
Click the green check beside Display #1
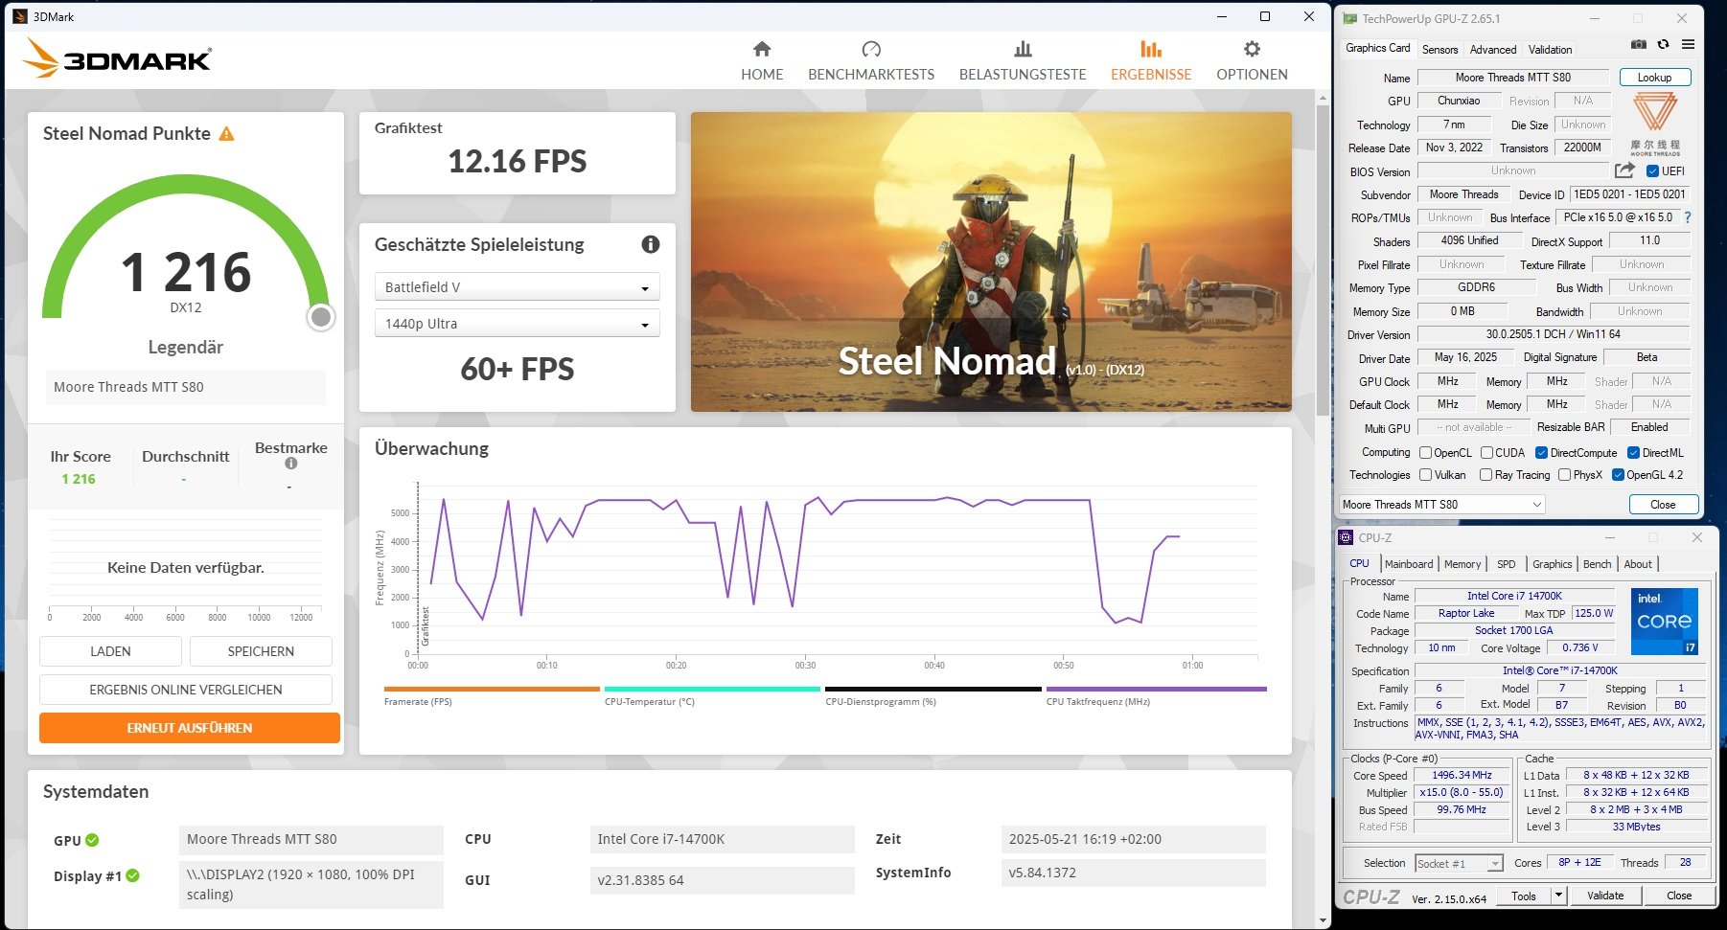pos(132,875)
